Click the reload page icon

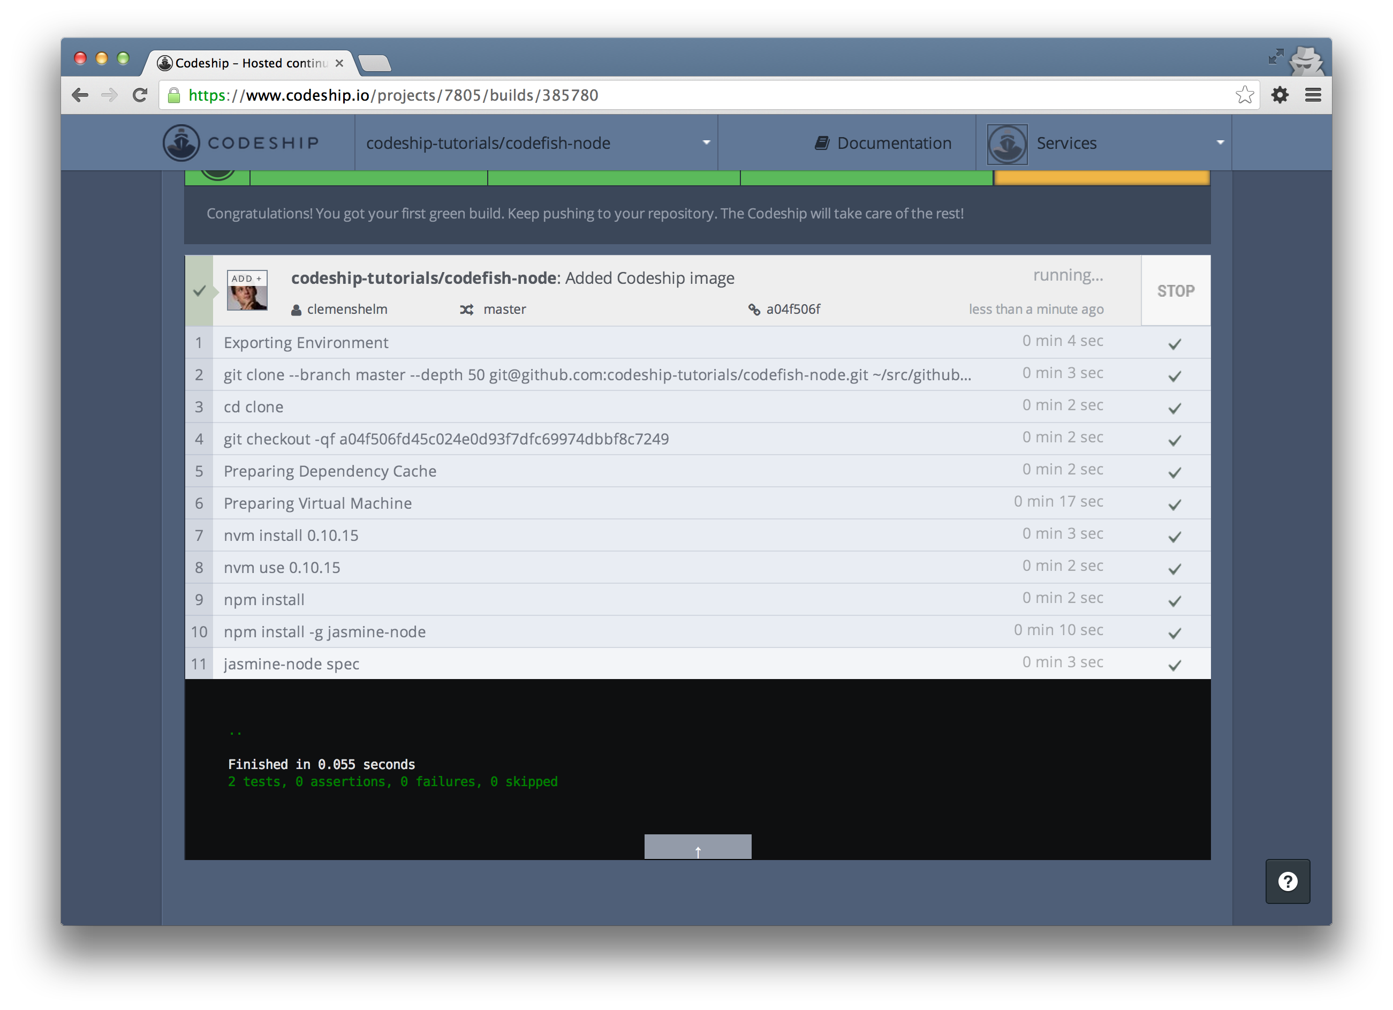click(140, 95)
